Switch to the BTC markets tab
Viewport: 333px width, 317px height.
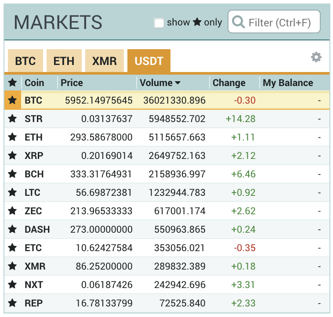pos(25,61)
